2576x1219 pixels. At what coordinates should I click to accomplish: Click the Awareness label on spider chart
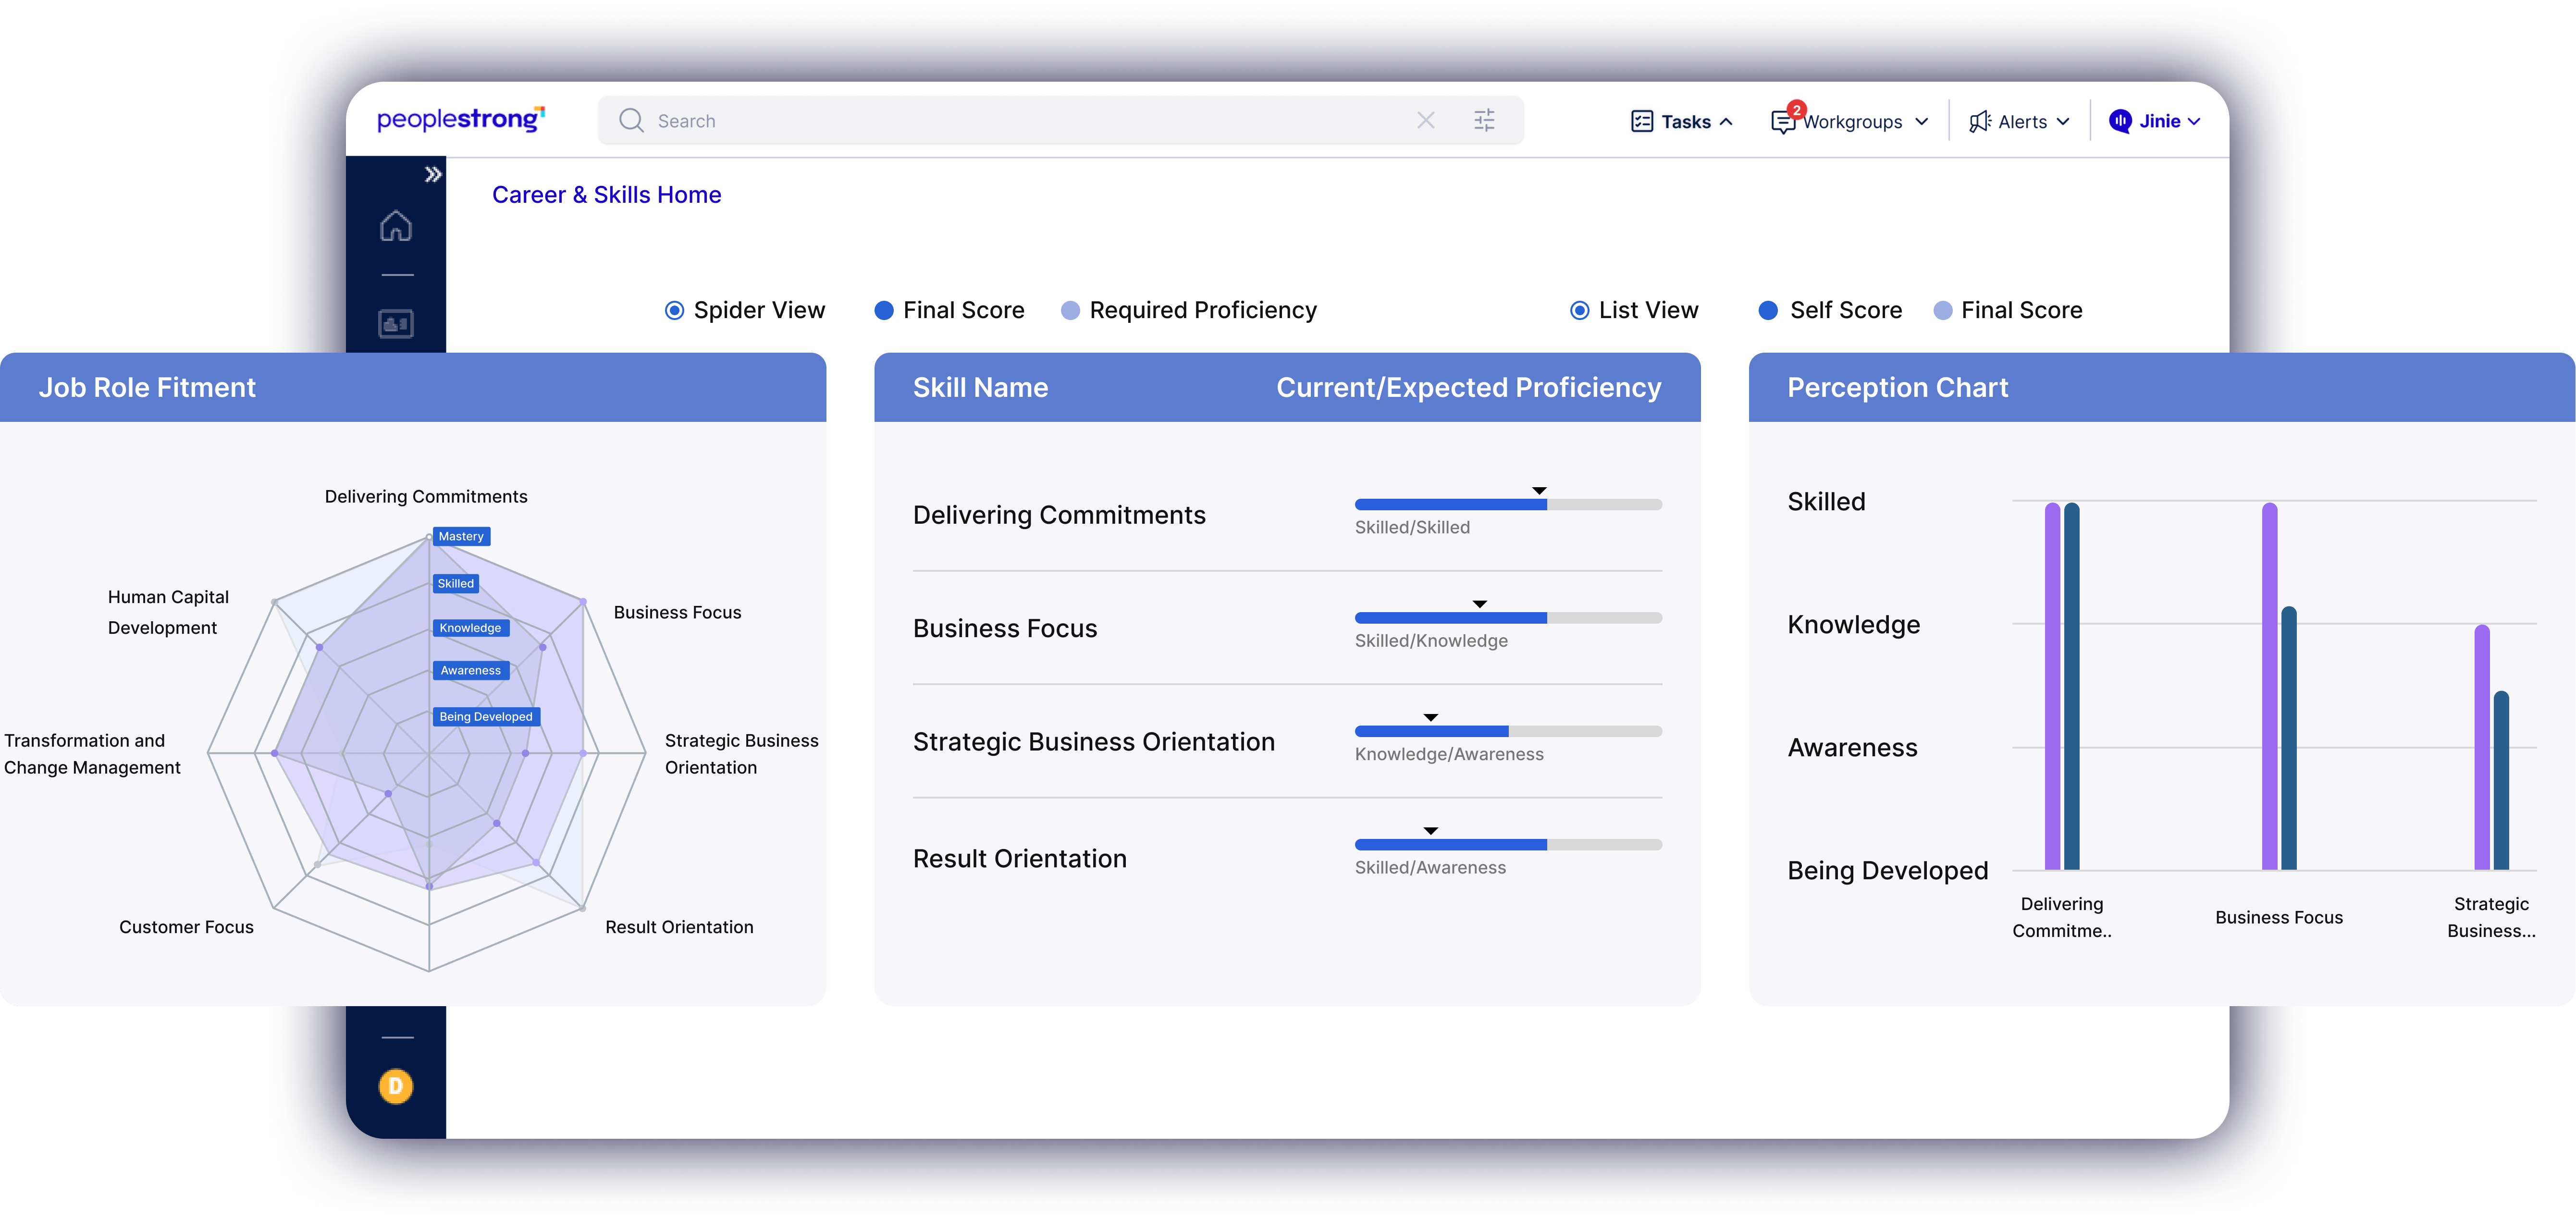471,671
